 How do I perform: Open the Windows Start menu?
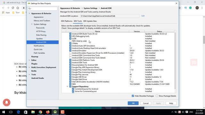[4, 112]
